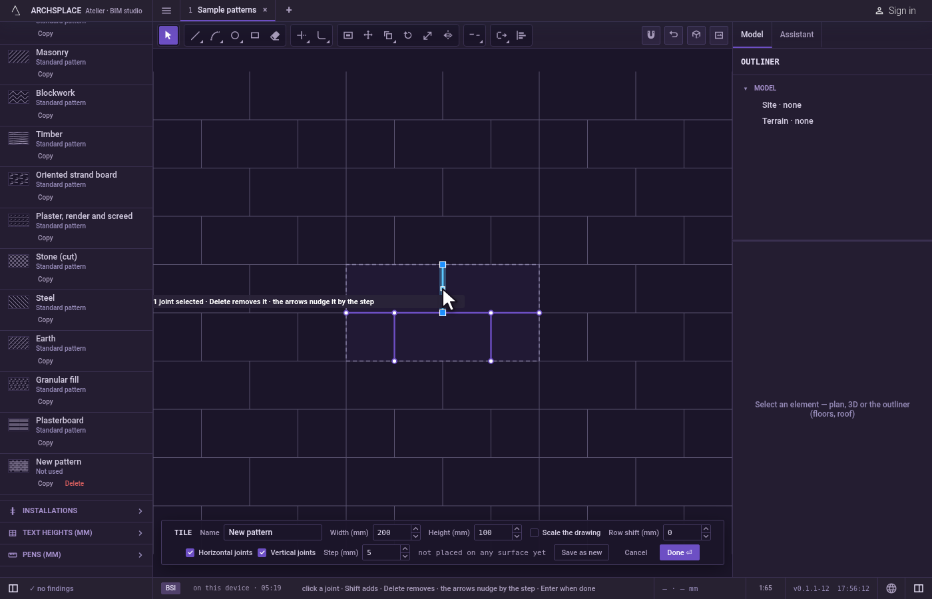Expand the PENS (MM) section
Screen dimensions: 932x599
click(x=76, y=555)
